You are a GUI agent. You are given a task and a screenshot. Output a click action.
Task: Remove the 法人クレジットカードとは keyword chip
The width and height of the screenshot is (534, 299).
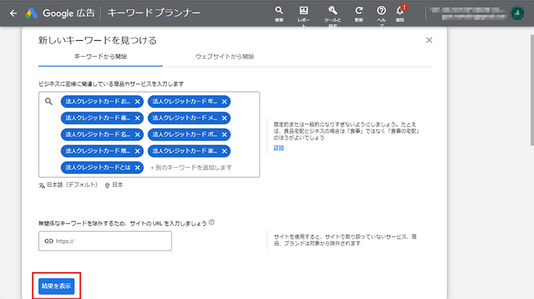point(137,167)
